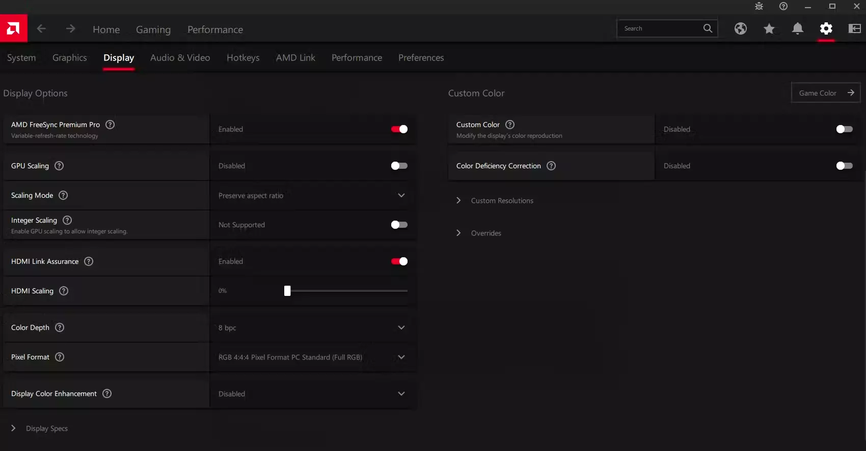
Task: Switch to Audio & Video tab
Action: pos(180,57)
